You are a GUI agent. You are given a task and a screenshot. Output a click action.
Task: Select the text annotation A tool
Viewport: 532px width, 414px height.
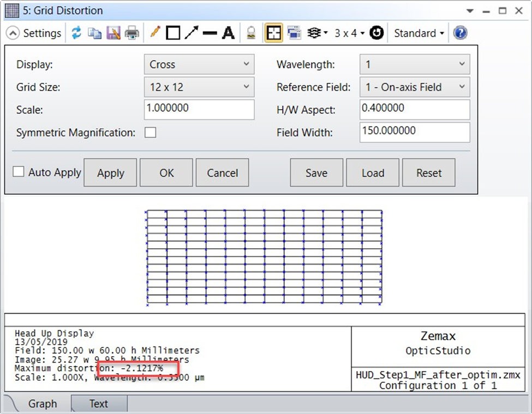coord(228,33)
